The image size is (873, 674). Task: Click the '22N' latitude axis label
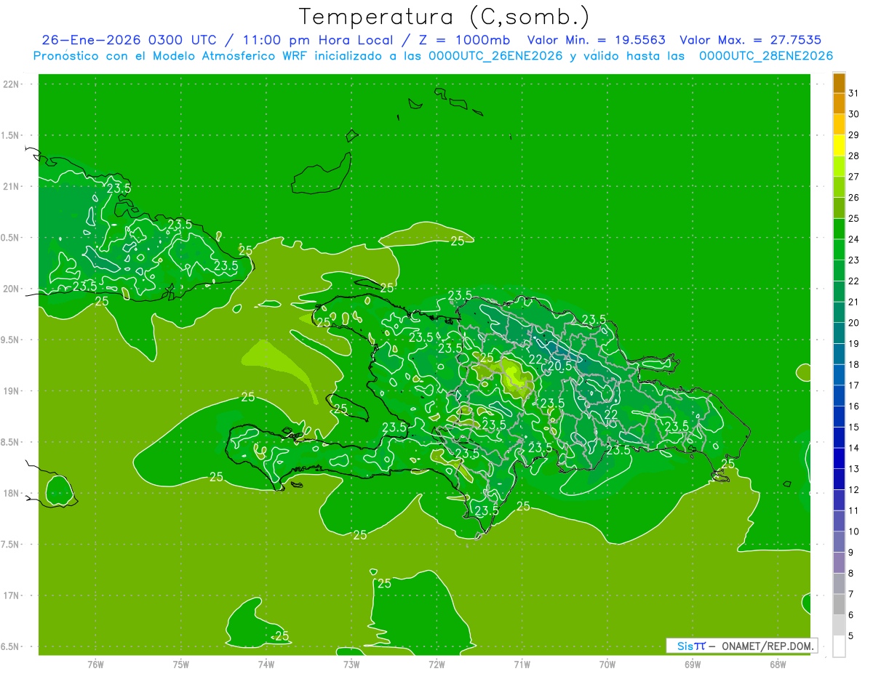[11, 84]
